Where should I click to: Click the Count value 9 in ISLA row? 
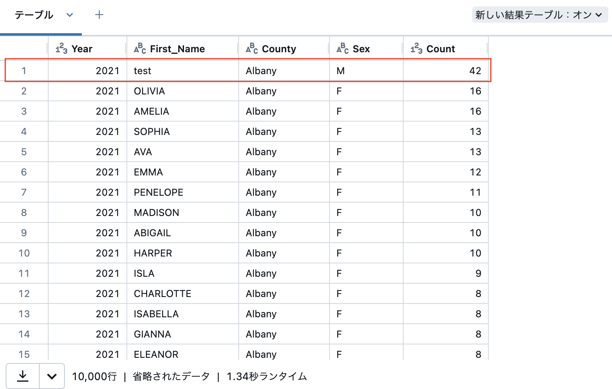(478, 273)
